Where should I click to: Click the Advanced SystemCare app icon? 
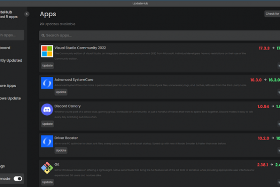[47, 83]
